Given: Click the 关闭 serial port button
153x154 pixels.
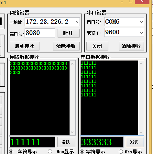Looking at the screenshot, I should click(x=97, y=46).
